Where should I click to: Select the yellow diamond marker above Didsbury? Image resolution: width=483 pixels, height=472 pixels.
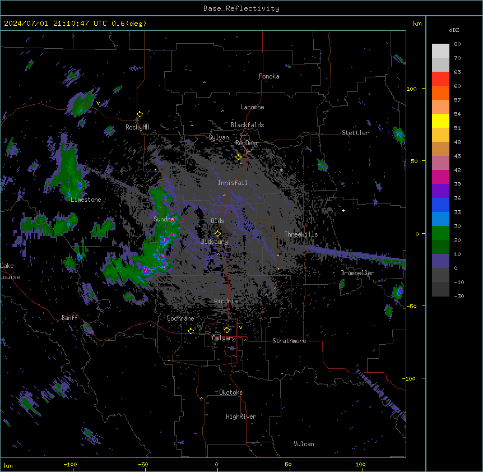tap(217, 234)
